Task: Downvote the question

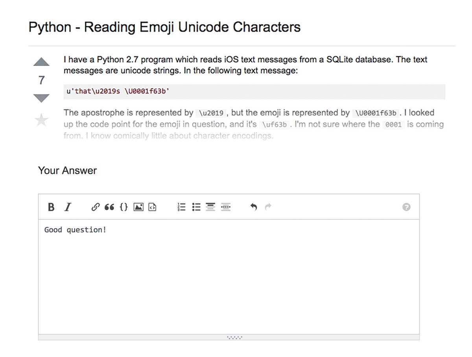Action: pos(41,98)
